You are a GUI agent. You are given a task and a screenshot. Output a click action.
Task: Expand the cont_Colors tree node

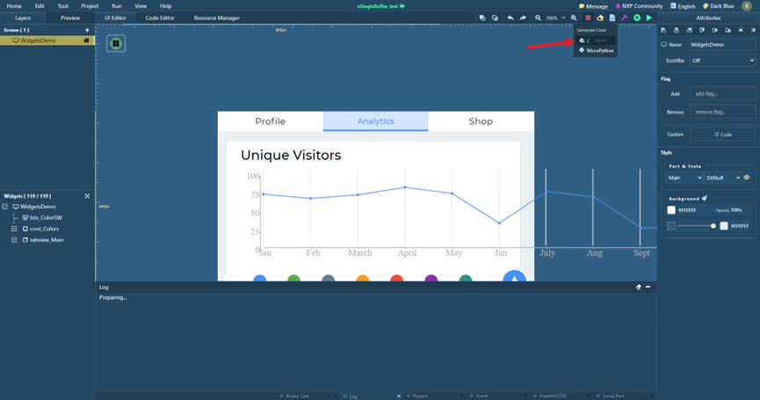(x=14, y=229)
